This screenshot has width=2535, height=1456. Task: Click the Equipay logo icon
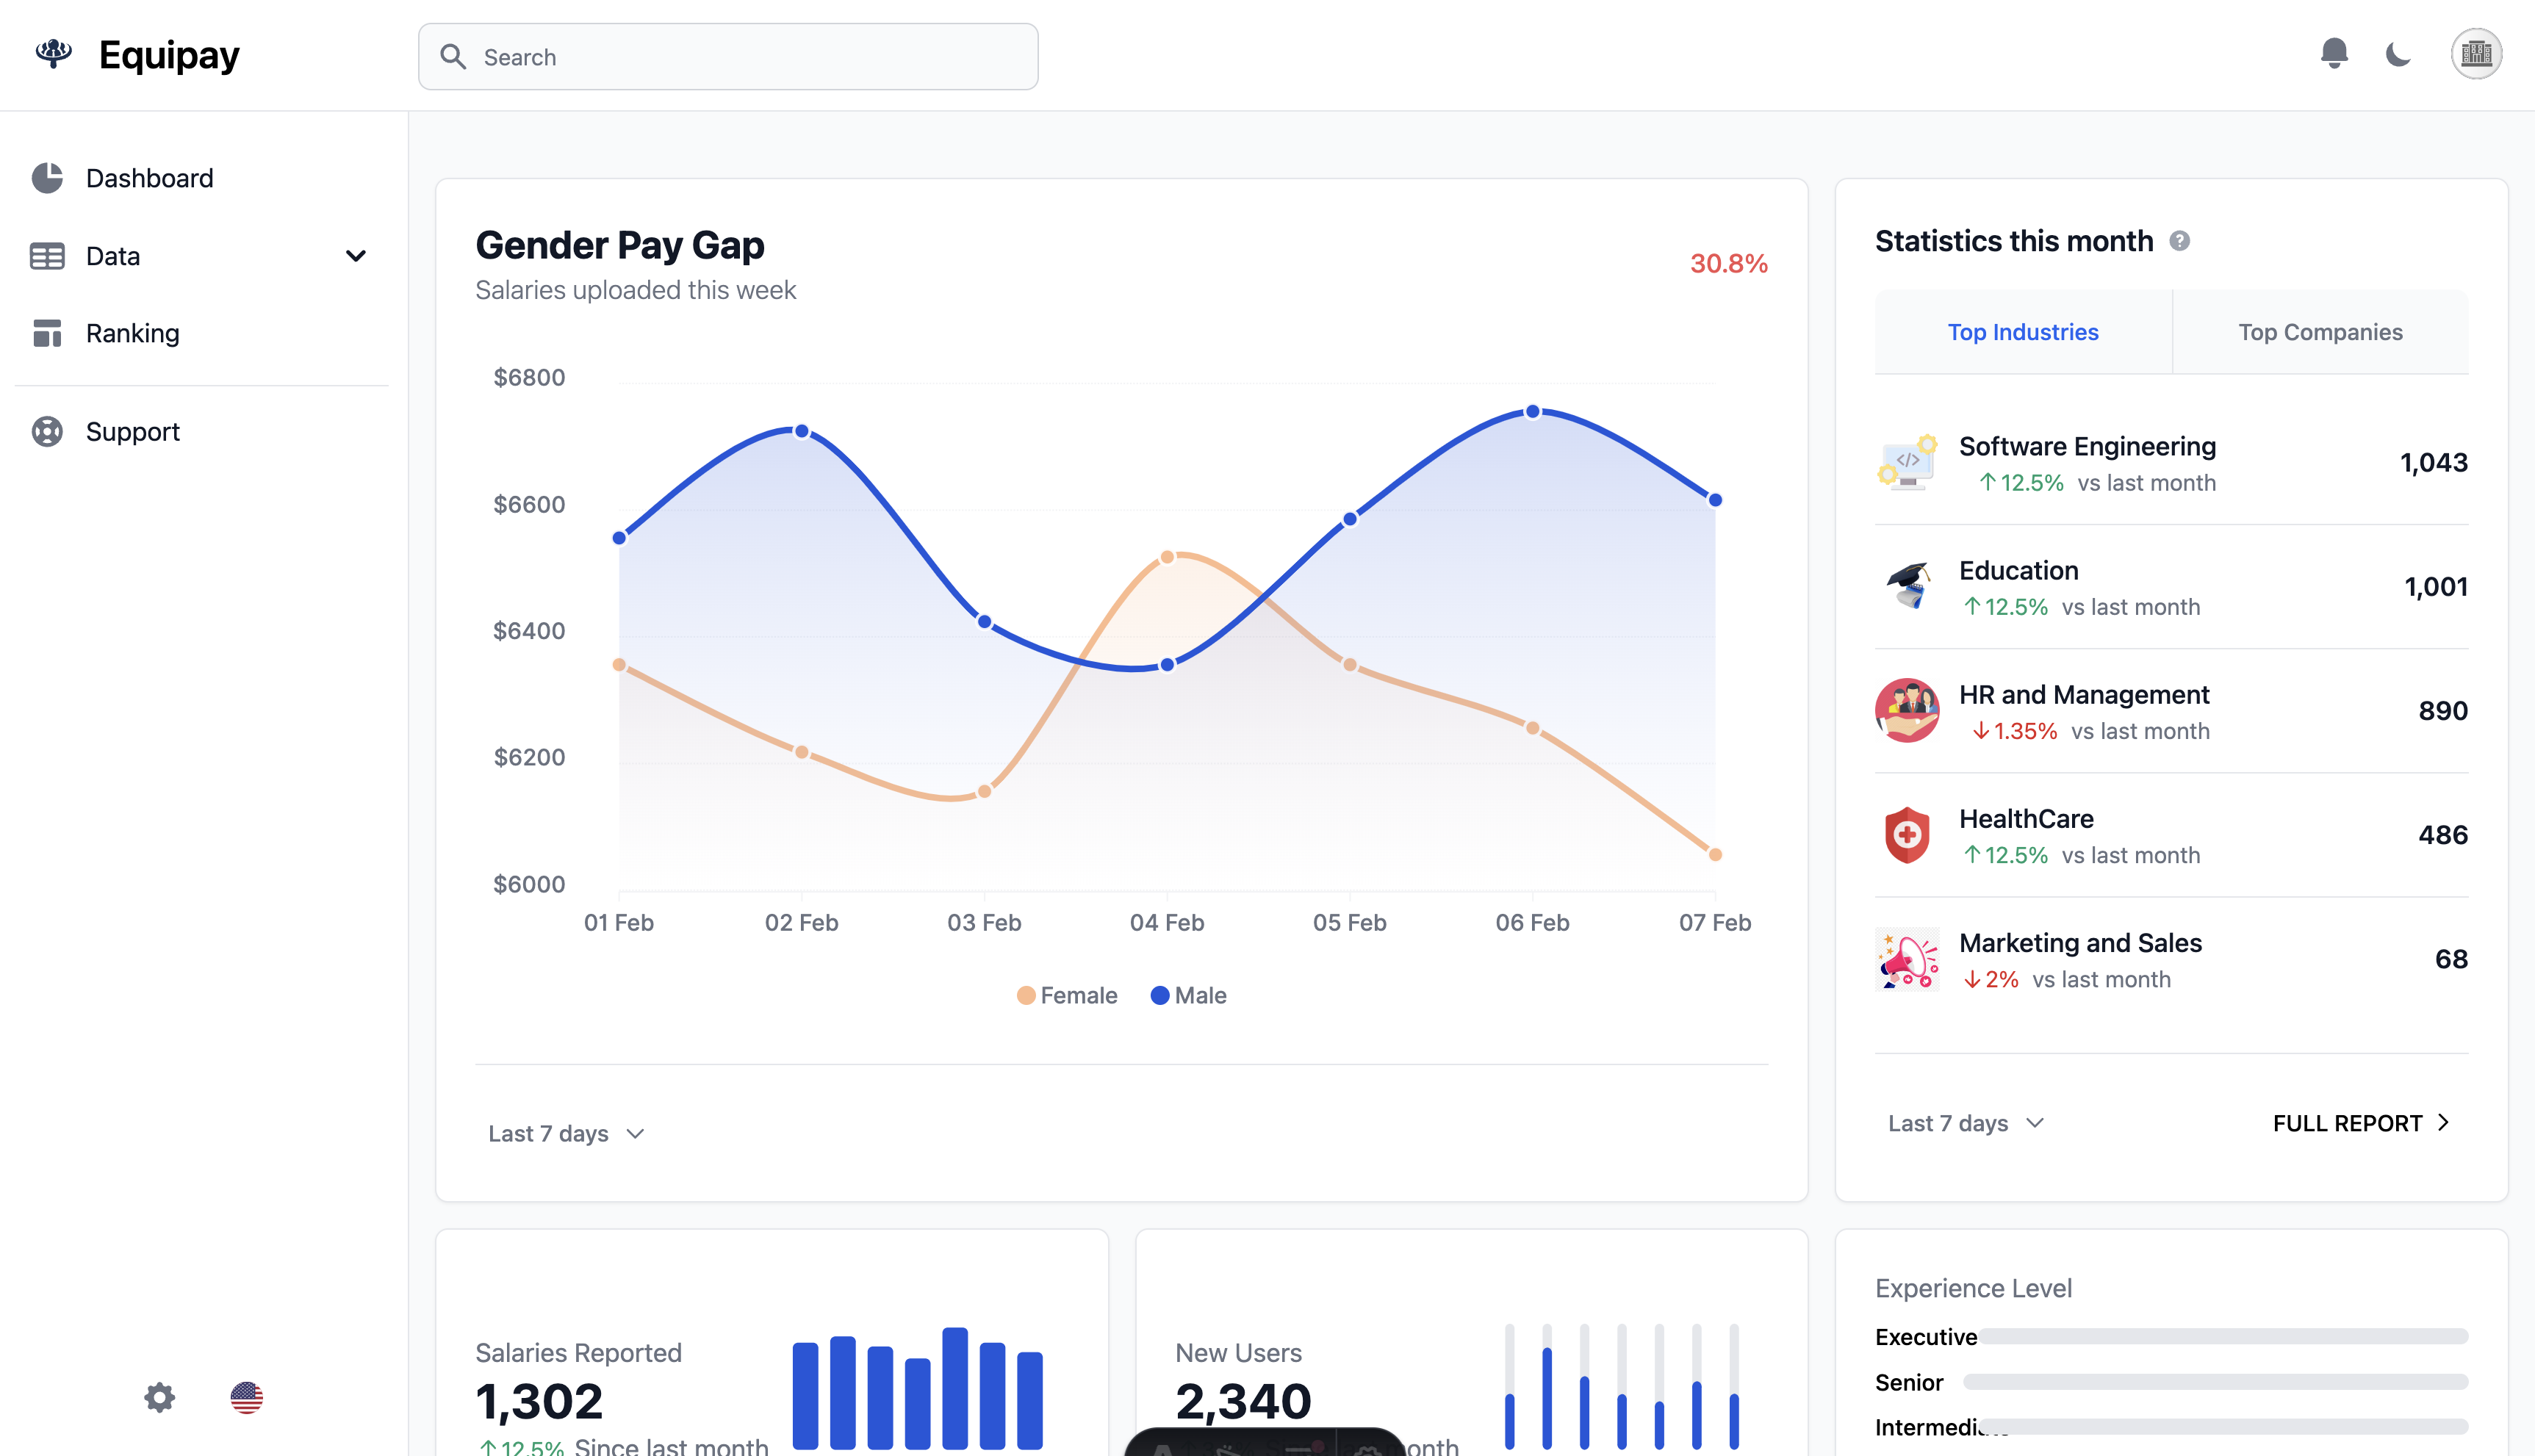click(x=54, y=54)
